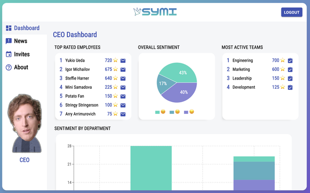Open mail for Potato Fan

coord(123,96)
